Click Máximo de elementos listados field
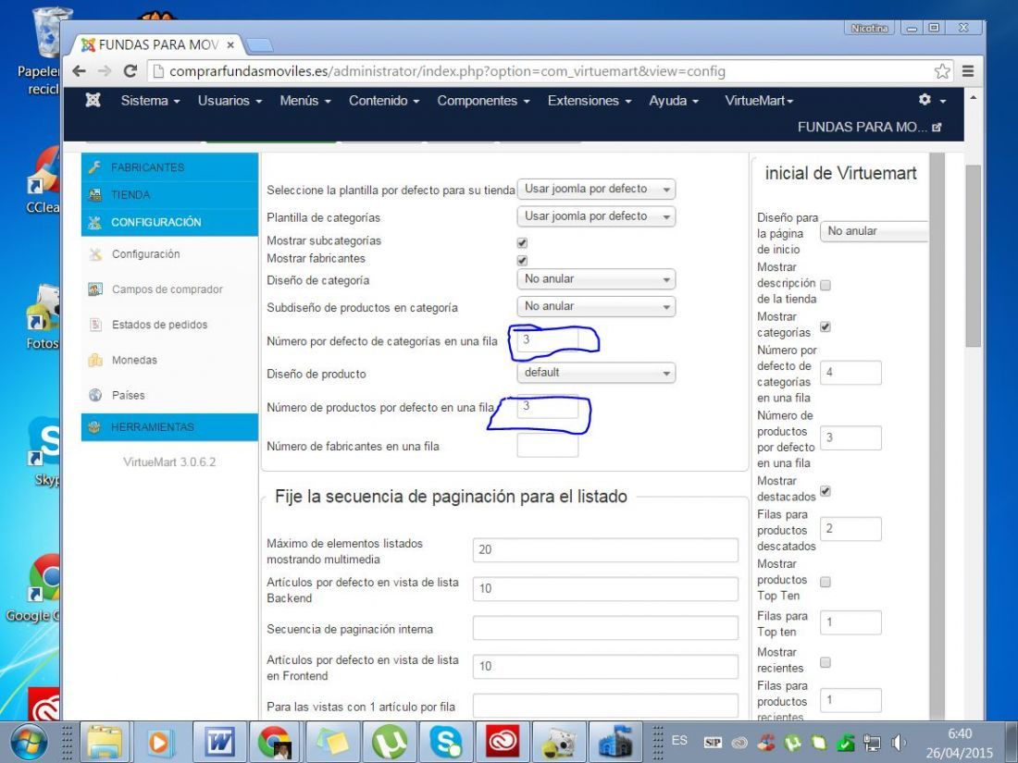This screenshot has width=1018, height=763. point(605,549)
